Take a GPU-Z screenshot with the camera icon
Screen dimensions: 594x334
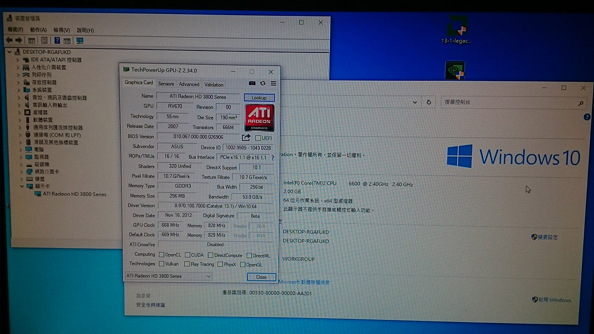tap(252, 84)
